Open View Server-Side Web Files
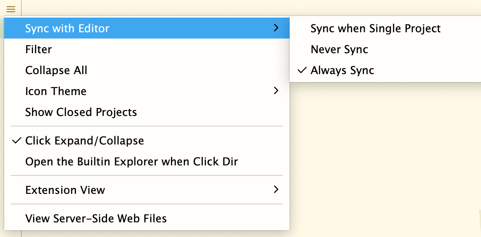Screen dimensions: 481x237 (x=147, y=218)
